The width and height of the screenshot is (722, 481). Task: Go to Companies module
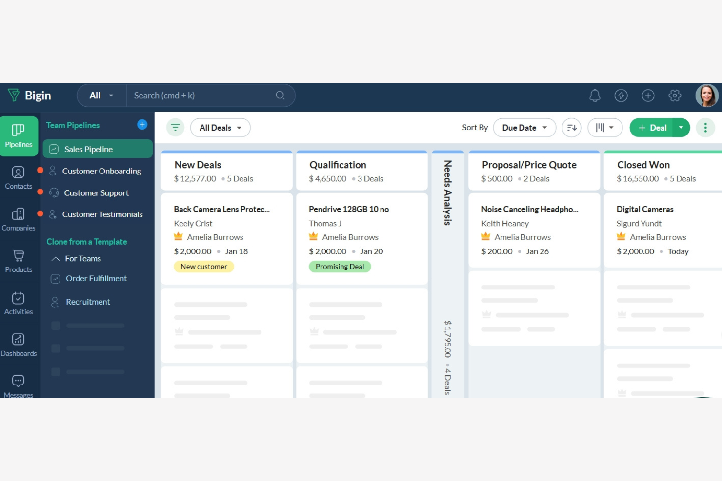coord(19,220)
